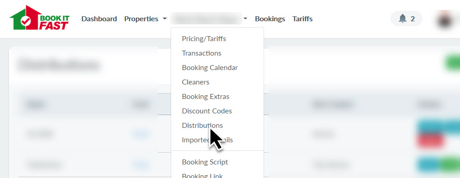Click the Book It Fast house logo
The height and width of the screenshot is (178, 460).
[x=40, y=18]
